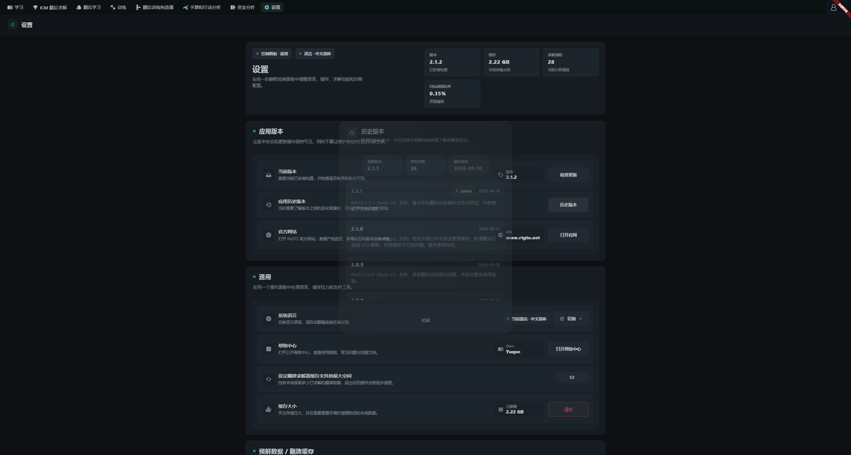
Task: Open the 切换 language dropdown
Action: [571, 319]
